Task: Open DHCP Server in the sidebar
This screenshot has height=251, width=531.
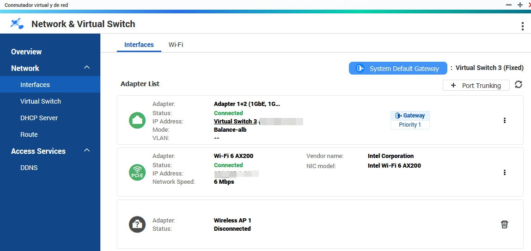Action: [x=39, y=118]
